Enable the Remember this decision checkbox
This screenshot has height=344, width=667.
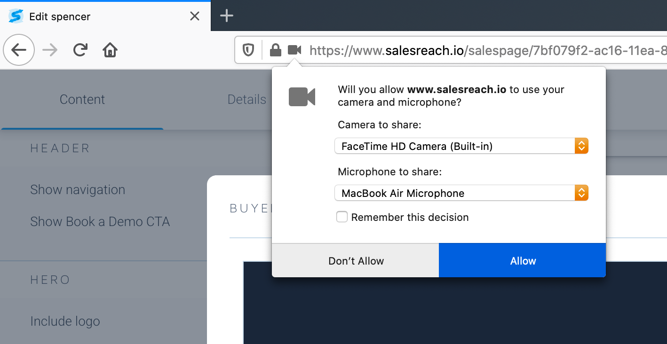coord(342,217)
